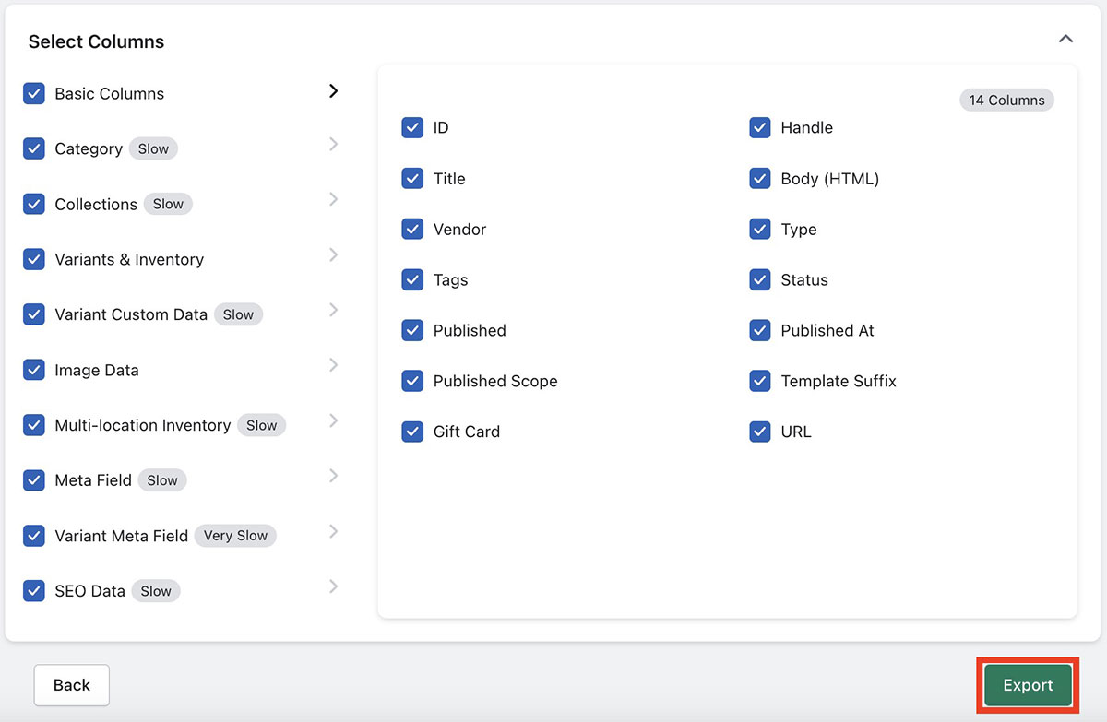Image resolution: width=1107 pixels, height=722 pixels.
Task: Expand the SEO Data chevron
Action: pyautogui.click(x=334, y=586)
